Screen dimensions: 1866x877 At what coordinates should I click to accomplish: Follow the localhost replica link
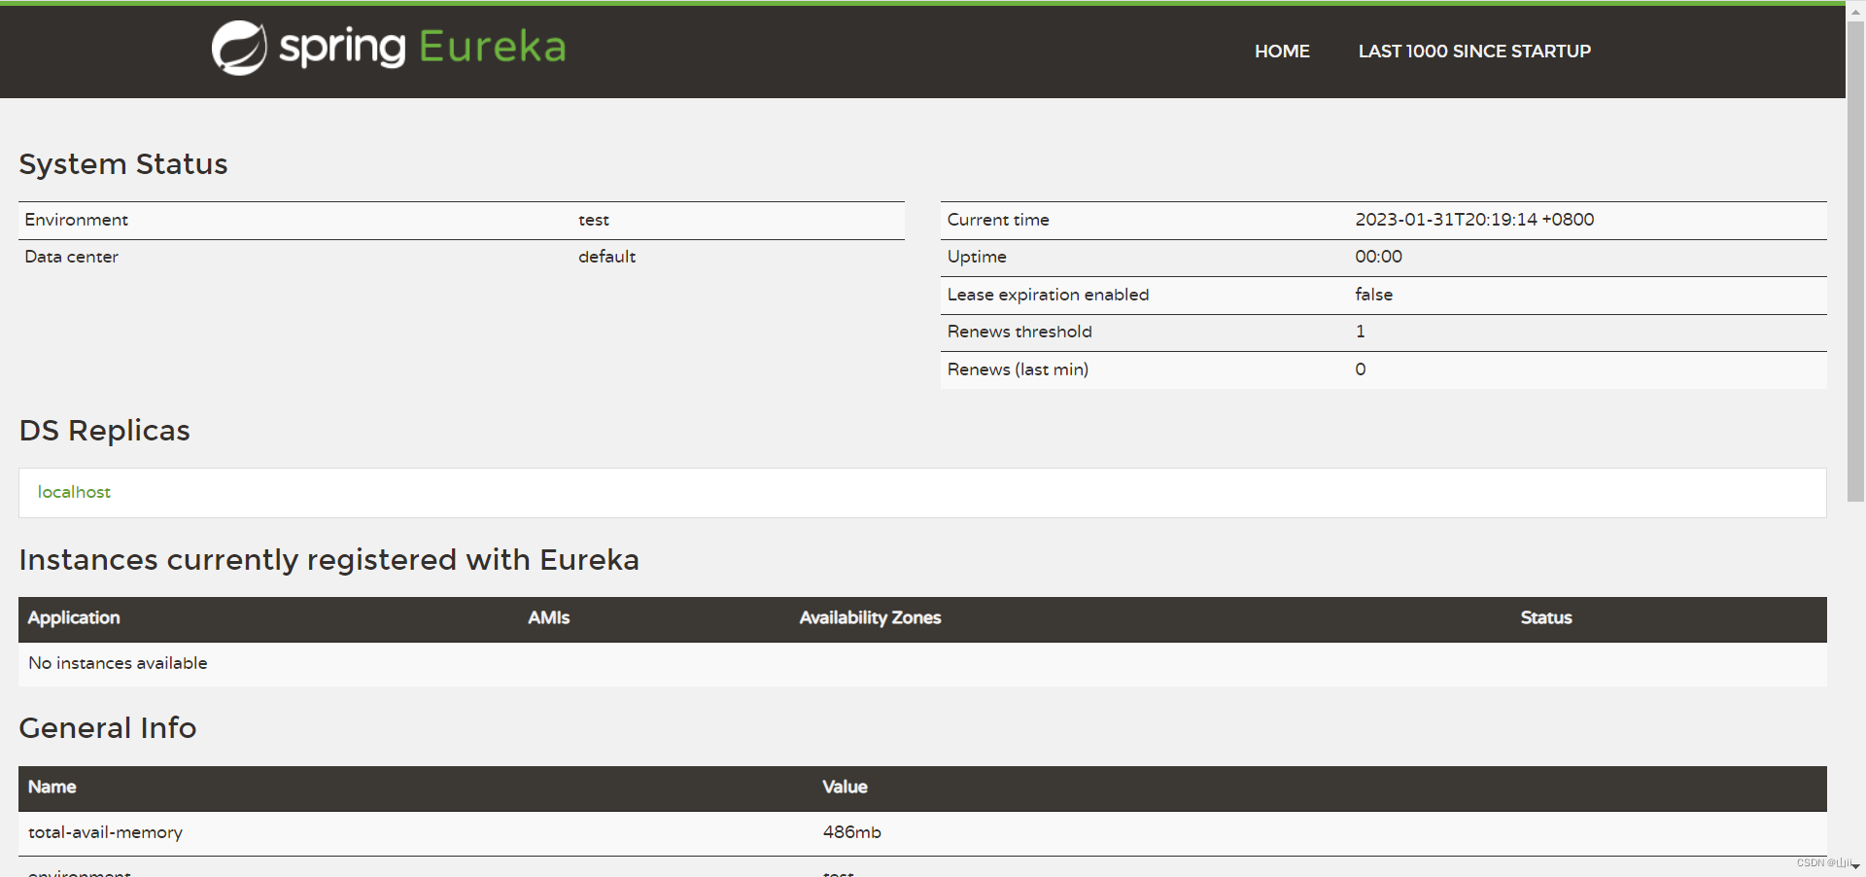74,492
